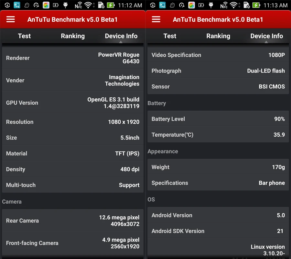Tap the OS section header
Screen dimensions: 291x259
[x=151, y=199]
